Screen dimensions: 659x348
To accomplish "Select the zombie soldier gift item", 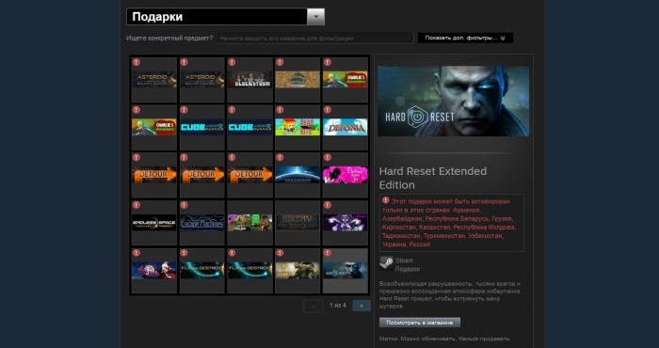I will (297, 271).
